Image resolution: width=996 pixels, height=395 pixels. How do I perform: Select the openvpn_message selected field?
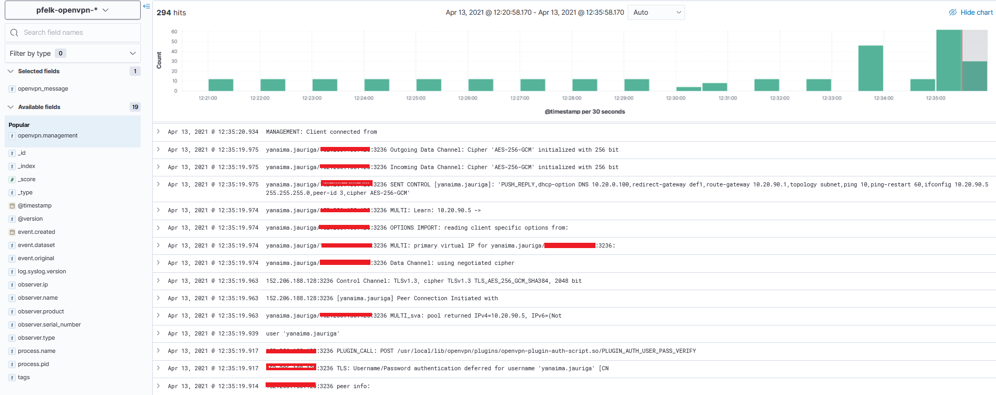coord(43,89)
